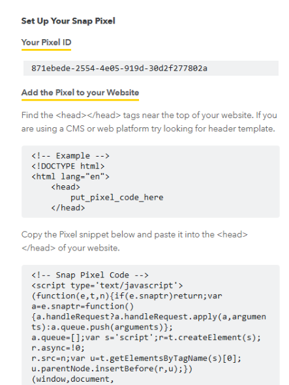Select the 'Your Pixel ID' heading
The width and height of the screenshot is (289, 385).
tap(46, 42)
